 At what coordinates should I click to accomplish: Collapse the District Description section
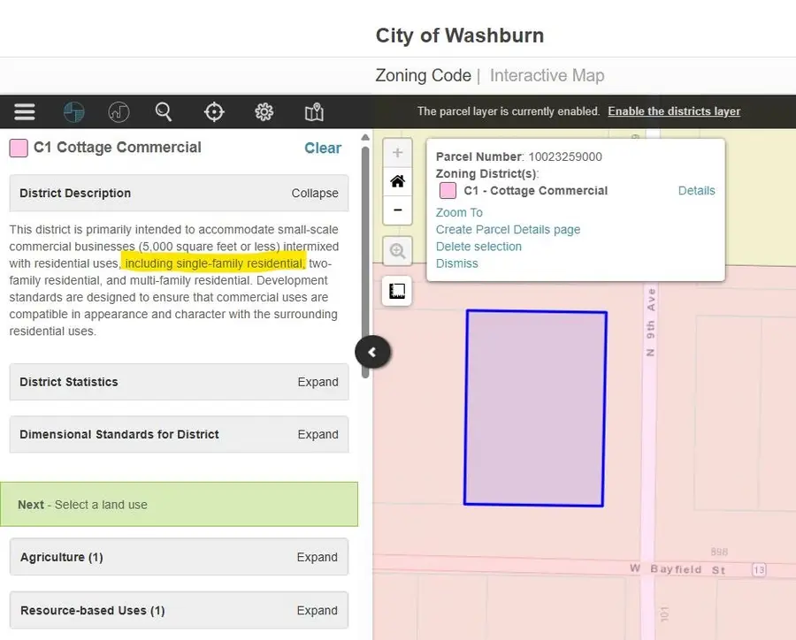click(x=315, y=194)
